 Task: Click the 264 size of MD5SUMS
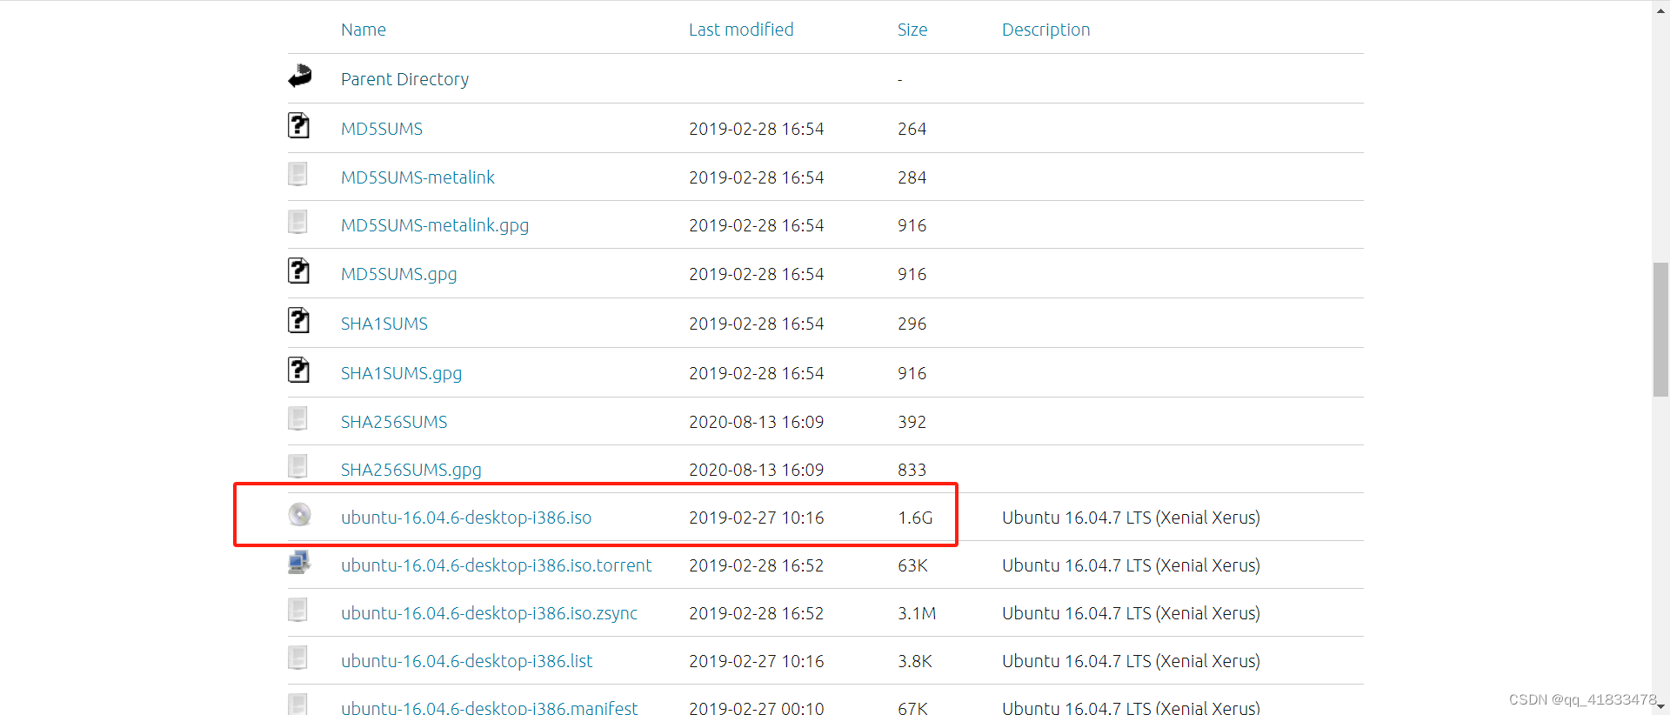click(912, 129)
